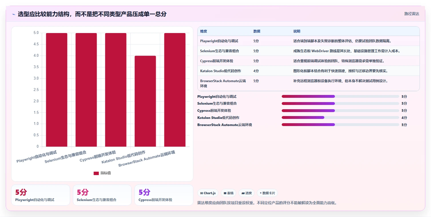
Task: Click the 说明 column header
Action: 297,31
